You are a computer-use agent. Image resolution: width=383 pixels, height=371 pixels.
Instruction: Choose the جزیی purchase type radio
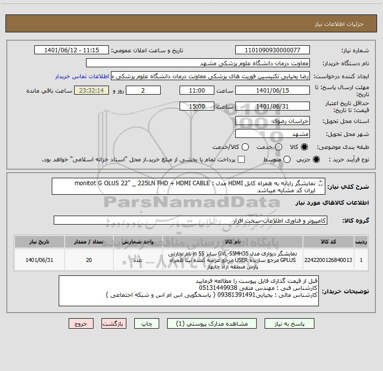click(316, 159)
